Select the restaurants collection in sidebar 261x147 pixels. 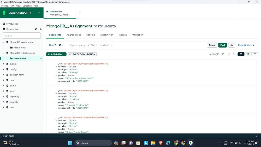coord(20,58)
